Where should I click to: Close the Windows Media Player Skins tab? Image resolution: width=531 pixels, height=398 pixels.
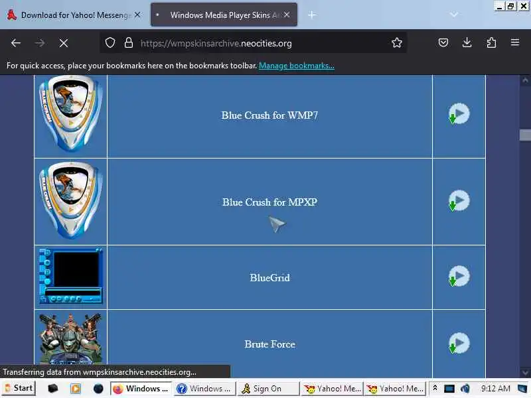tap(287, 15)
